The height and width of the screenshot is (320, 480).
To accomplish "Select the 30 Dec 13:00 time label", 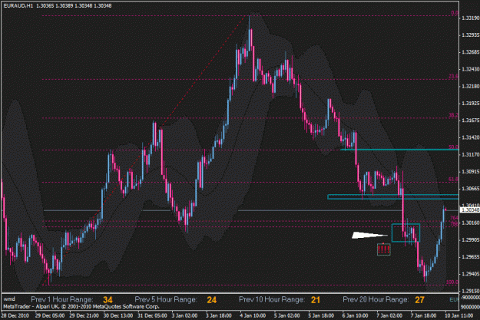I will click(118, 315).
